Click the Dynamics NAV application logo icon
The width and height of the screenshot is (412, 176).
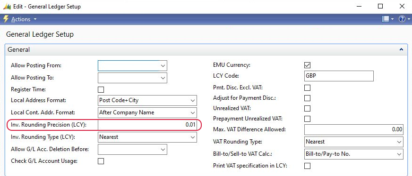6,6
